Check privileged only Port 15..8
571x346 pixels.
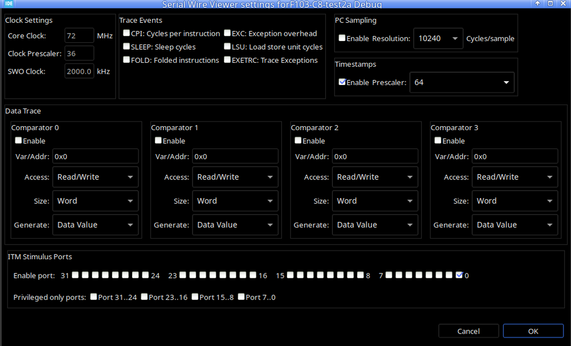pos(195,297)
